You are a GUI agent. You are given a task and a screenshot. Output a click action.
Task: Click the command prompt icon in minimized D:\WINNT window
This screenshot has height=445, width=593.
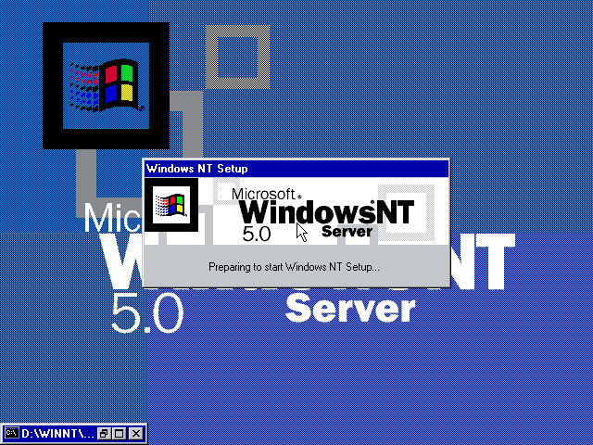pos(12,433)
